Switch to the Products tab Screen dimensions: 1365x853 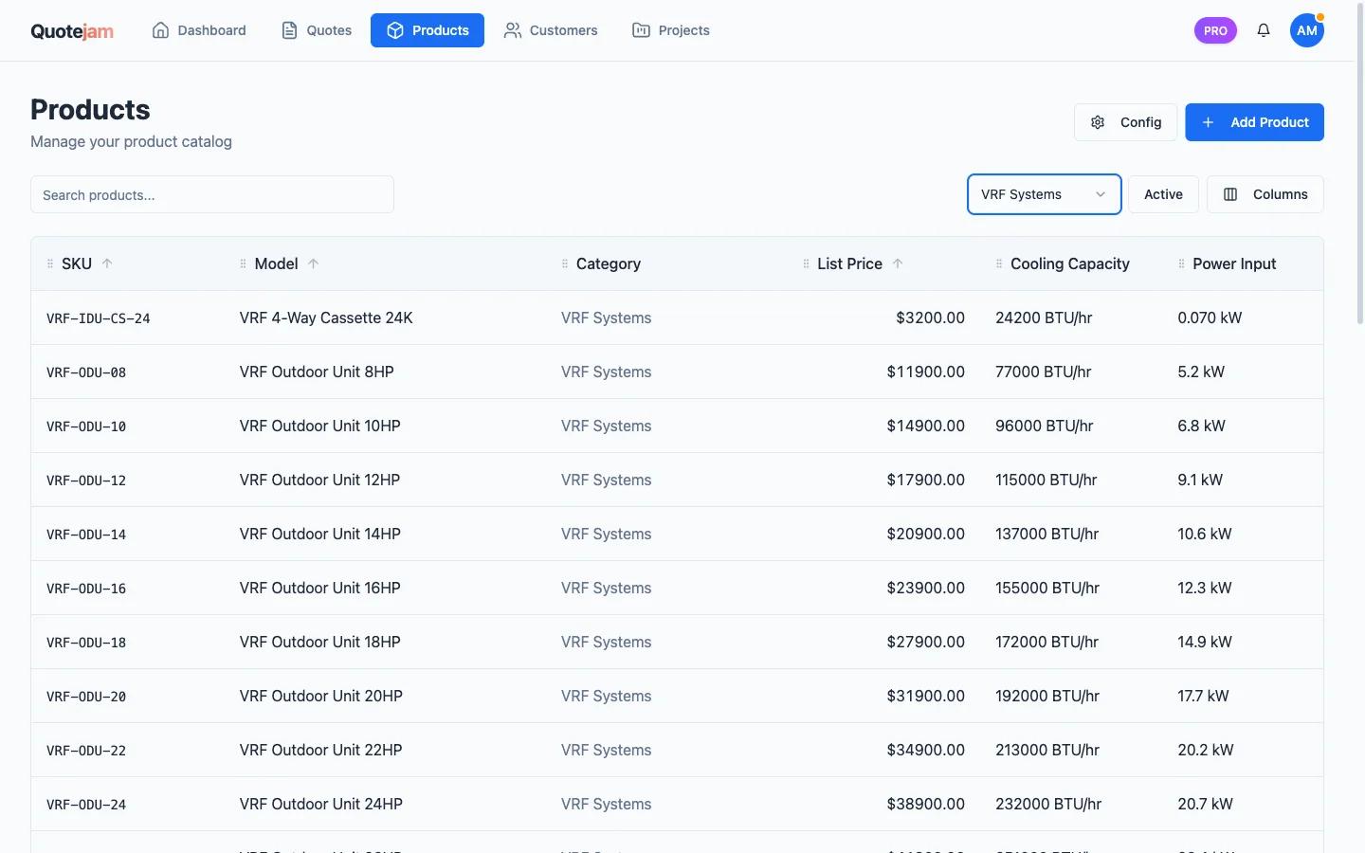(428, 29)
